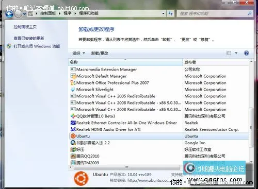Click 谷歌拼音输入法 2.2 icon
Image resolution: width=258 pixels, height=189 pixels.
(x=73, y=143)
